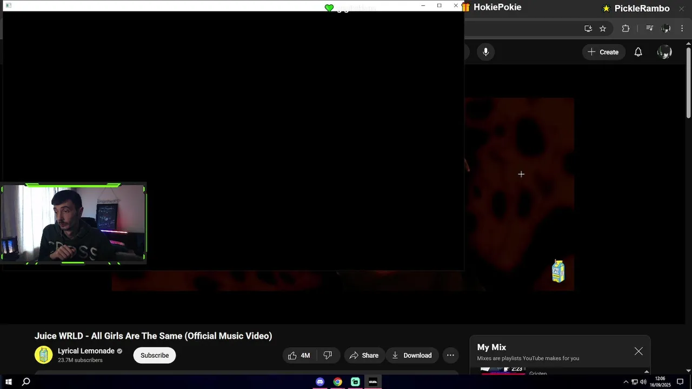Switch to Chrome in the taskbar
The height and width of the screenshot is (389, 692).
337,382
